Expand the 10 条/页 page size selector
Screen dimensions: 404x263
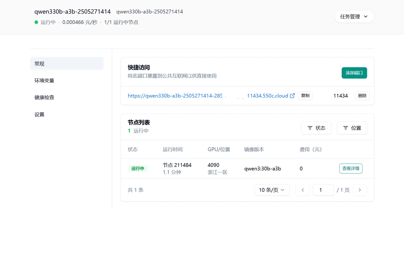click(x=272, y=190)
